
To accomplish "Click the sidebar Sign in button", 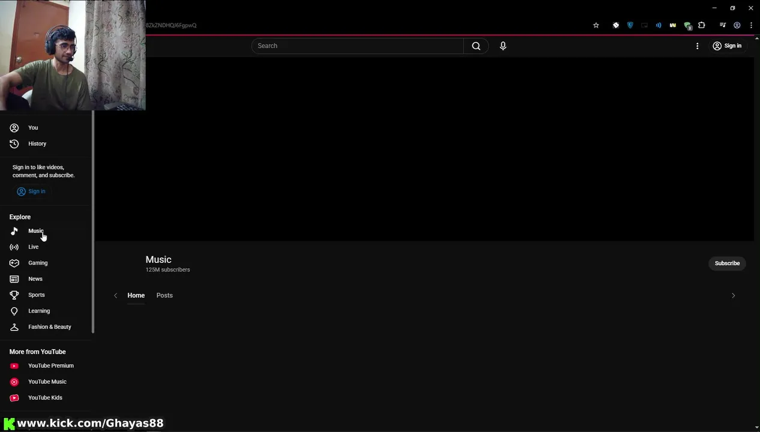I will pyautogui.click(x=31, y=191).
